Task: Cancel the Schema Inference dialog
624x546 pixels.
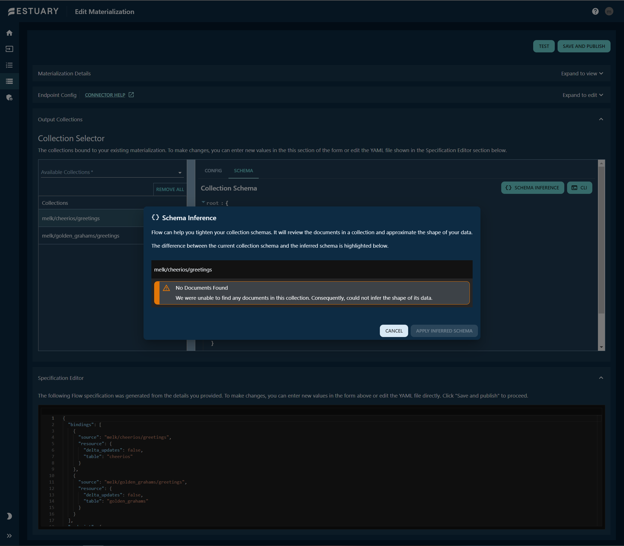Action: click(x=394, y=331)
